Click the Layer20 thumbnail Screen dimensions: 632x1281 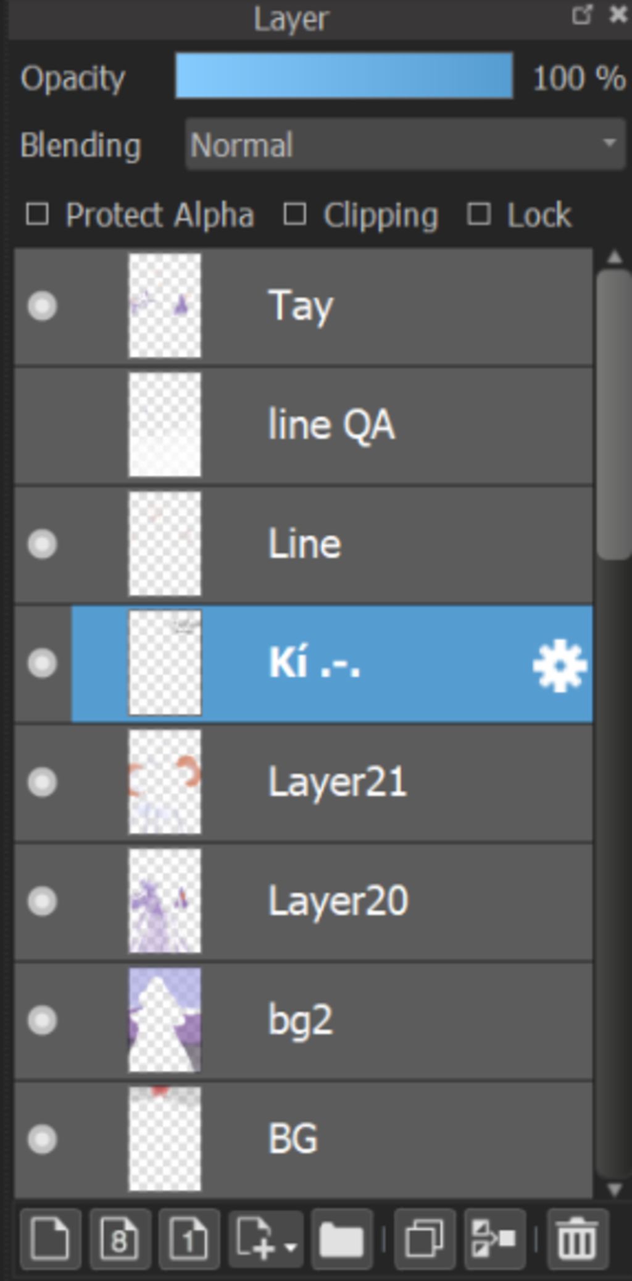point(165,901)
